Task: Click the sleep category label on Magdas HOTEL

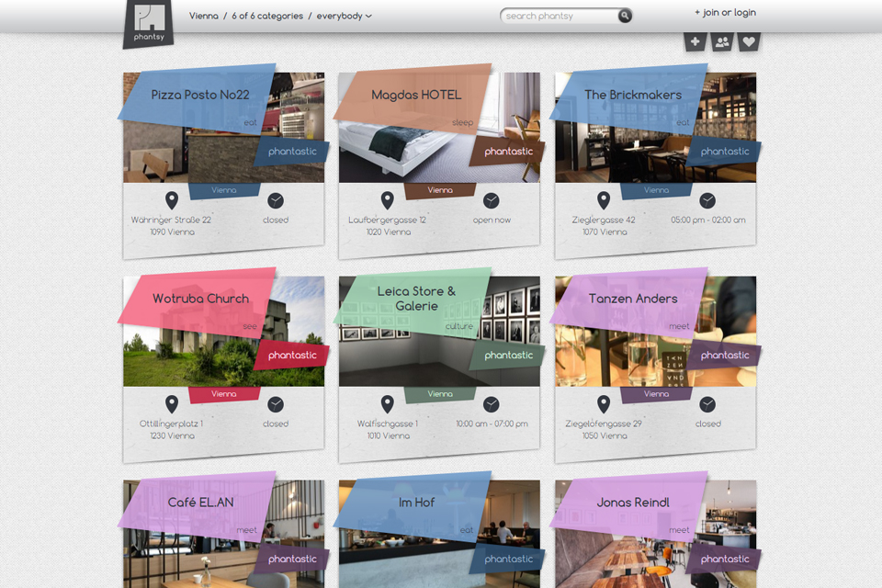Action: coord(462,123)
